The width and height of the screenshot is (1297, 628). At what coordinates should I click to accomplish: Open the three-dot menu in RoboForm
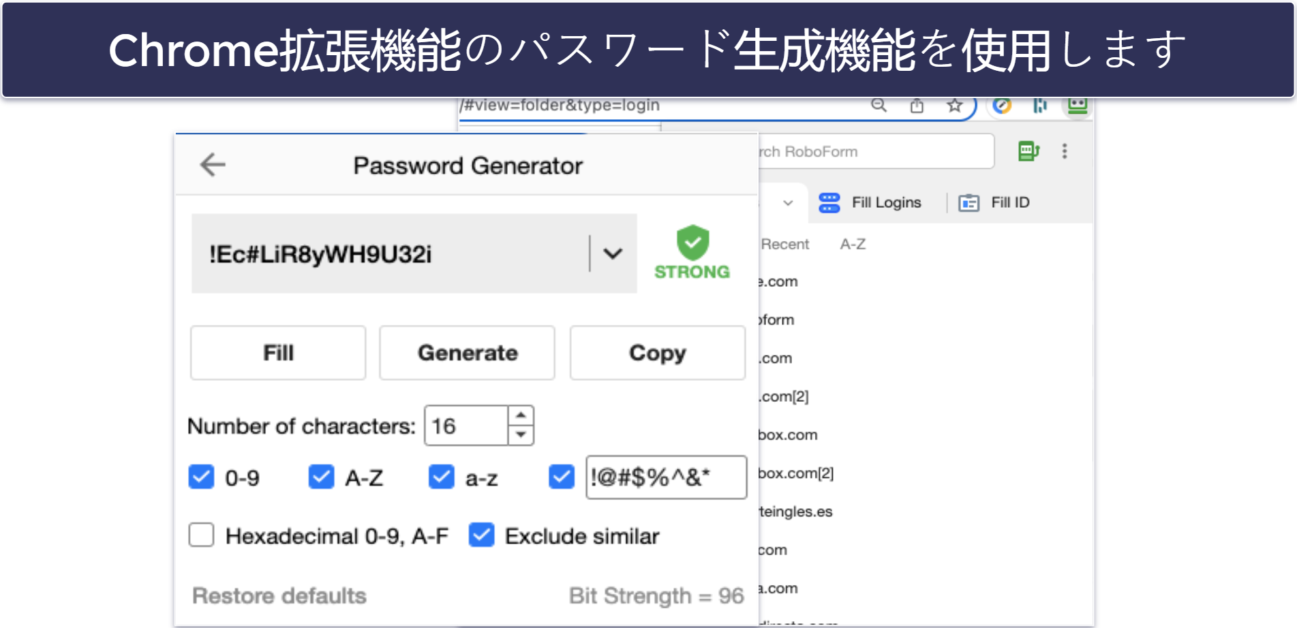click(1065, 151)
